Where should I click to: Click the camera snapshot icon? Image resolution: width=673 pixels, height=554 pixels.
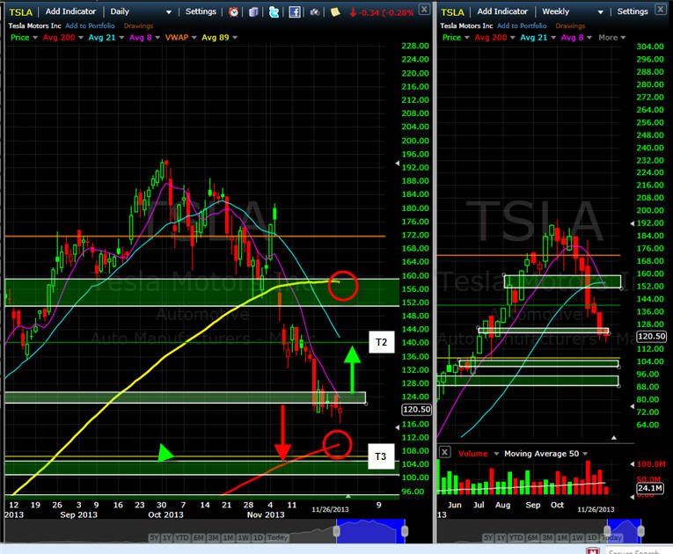click(315, 12)
